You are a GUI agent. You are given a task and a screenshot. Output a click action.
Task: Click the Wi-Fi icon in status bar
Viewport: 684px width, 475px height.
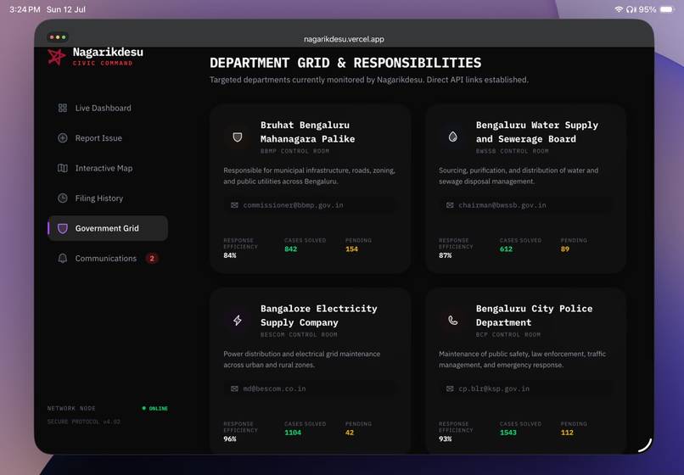click(x=619, y=9)
